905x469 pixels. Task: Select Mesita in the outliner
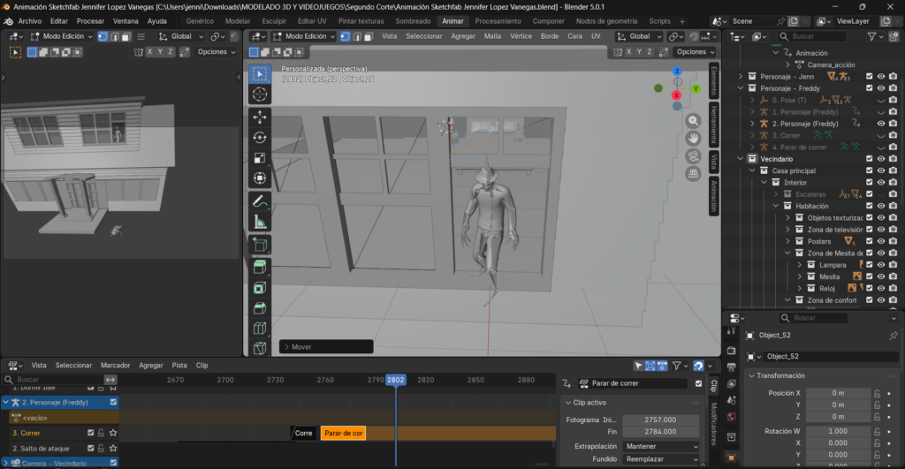[829, 277]
